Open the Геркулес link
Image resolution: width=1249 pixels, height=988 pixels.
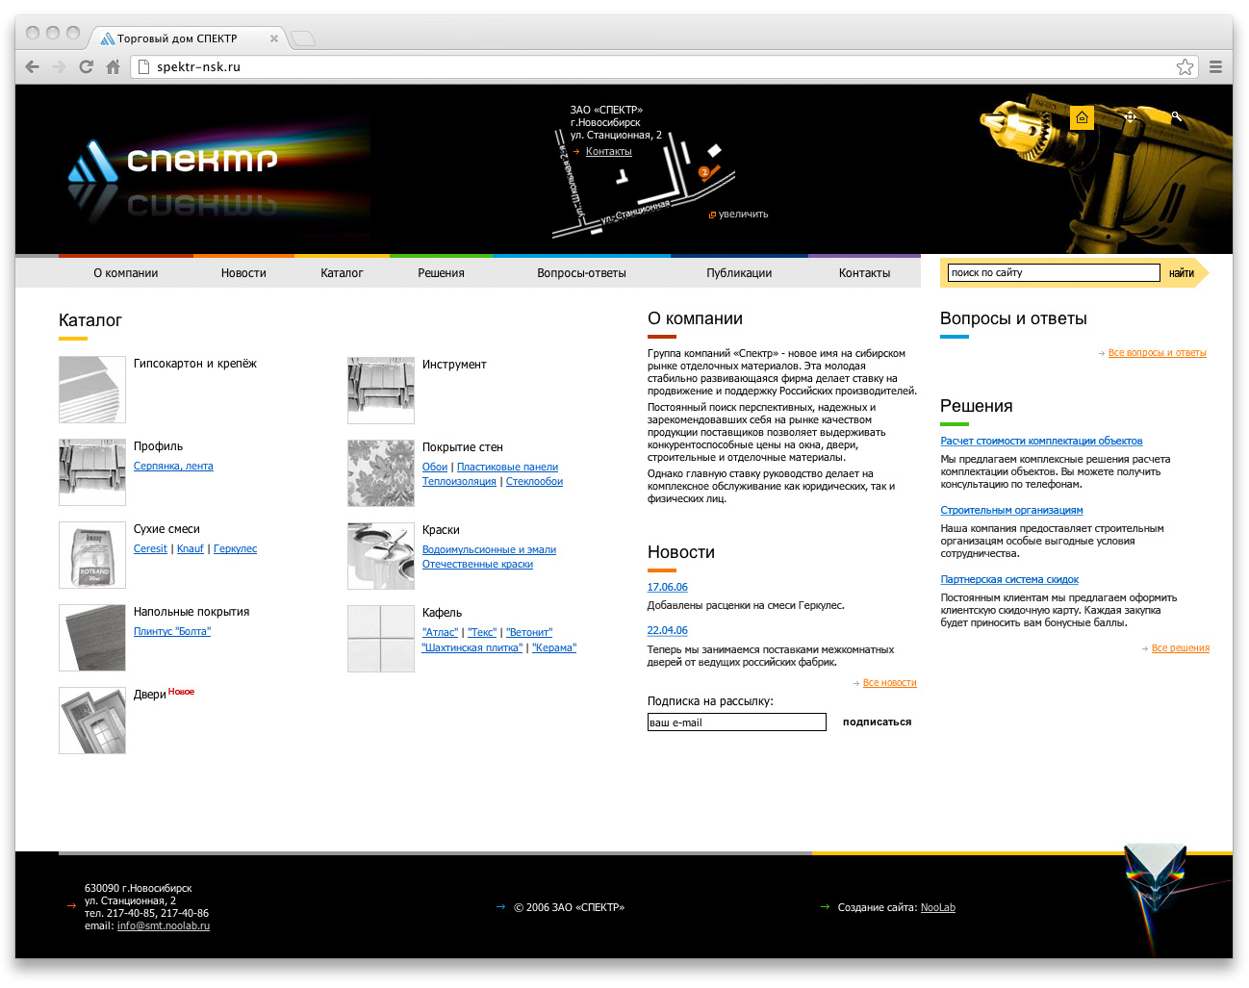coord(235,549)
